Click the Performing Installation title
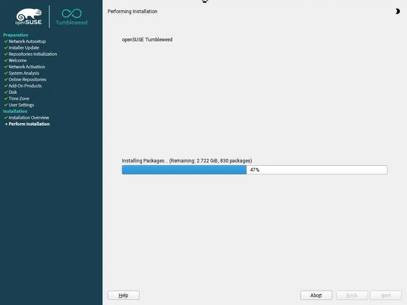407x305 pixels. (132, 12)
